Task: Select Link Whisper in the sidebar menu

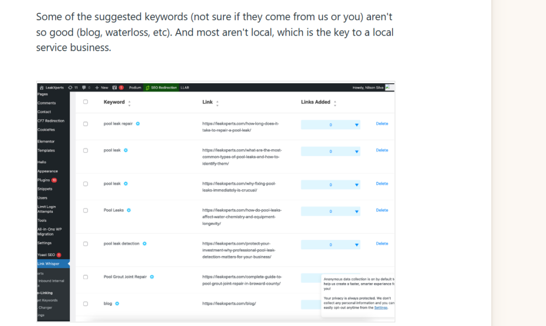Action: tap(49, 264)
